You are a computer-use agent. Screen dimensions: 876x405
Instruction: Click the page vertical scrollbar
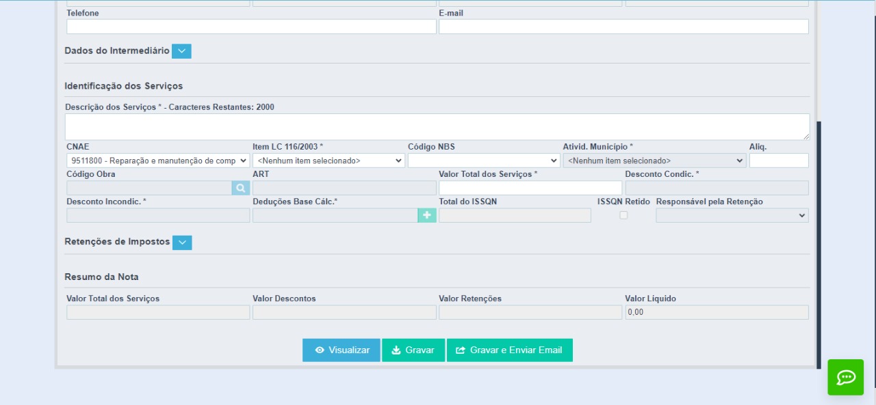[819, 245]
